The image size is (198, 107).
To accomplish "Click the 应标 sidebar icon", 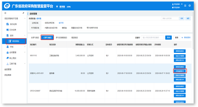I will [x=8, y=35].
